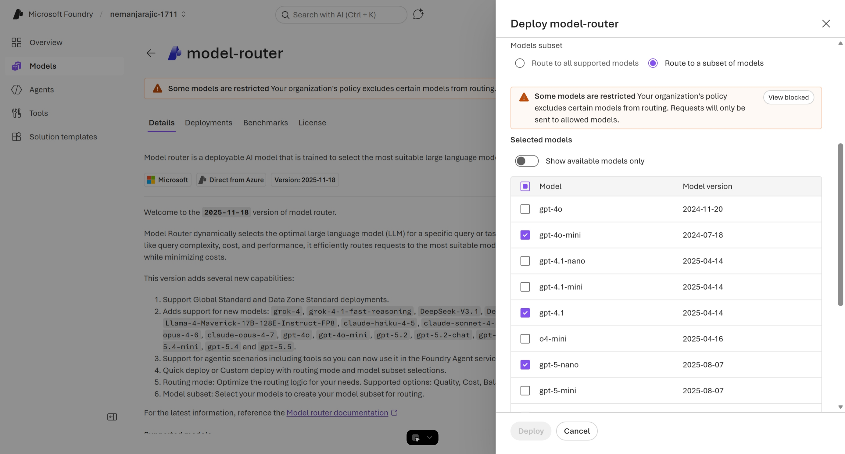845x454 pixels.
Task: Click the View blocked button
Action: 788,97
